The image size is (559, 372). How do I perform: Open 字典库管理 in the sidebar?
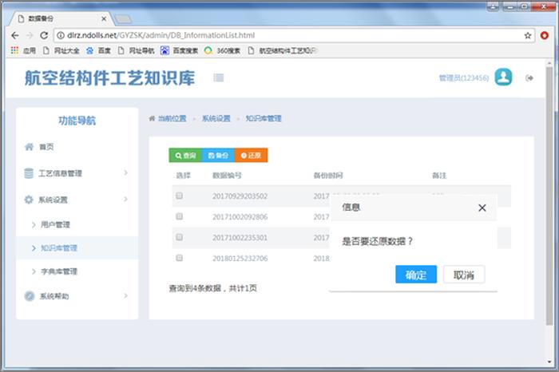coord(58,271)
